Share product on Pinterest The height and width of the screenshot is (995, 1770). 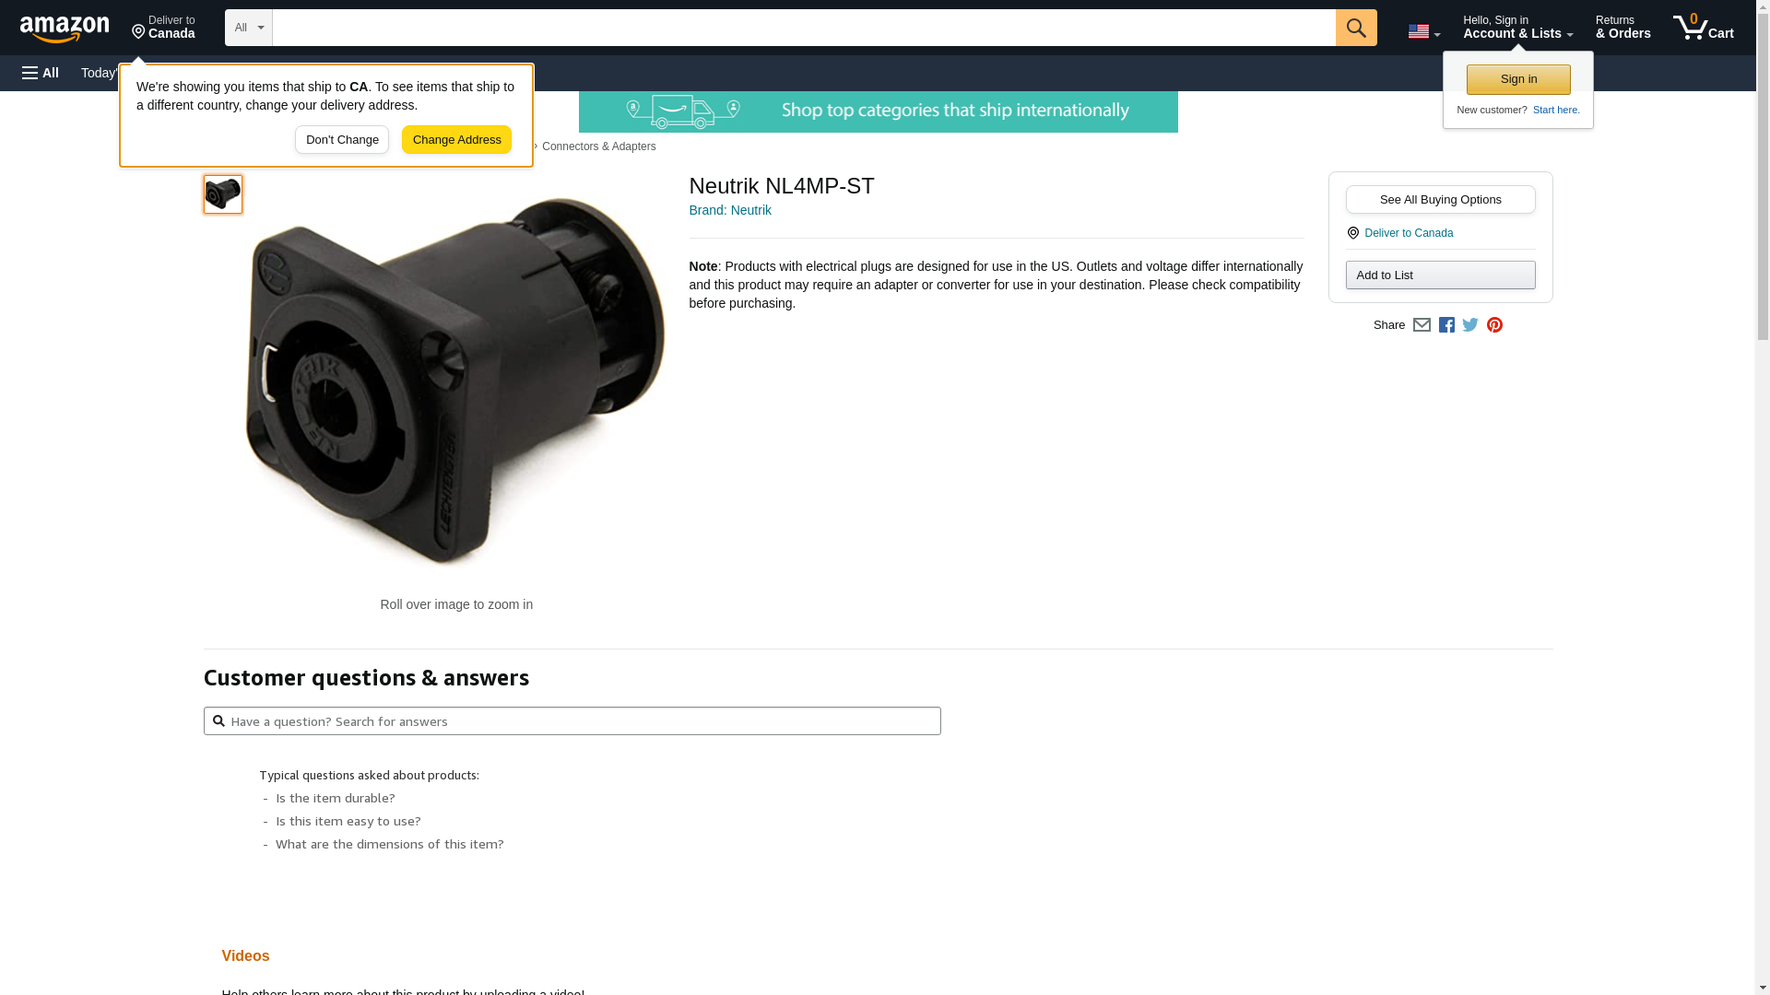(x=1494, y=325)
